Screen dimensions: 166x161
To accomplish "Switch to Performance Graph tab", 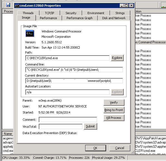I will 80,18.
